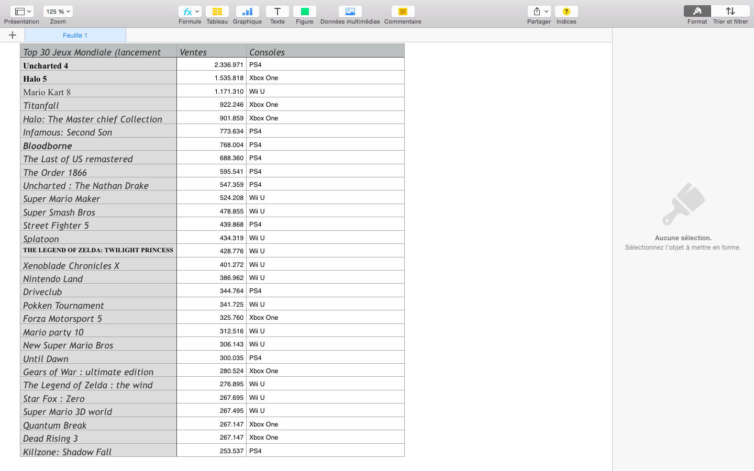Select the Street Fighter 5 cell

[x=98, y=224]
